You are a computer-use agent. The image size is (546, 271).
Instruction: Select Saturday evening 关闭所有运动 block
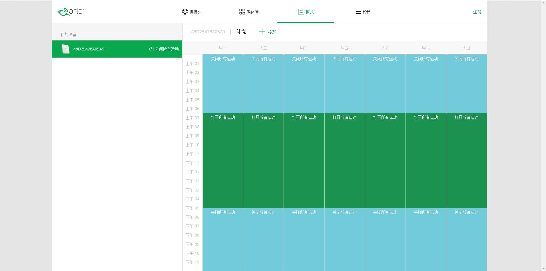426,239
